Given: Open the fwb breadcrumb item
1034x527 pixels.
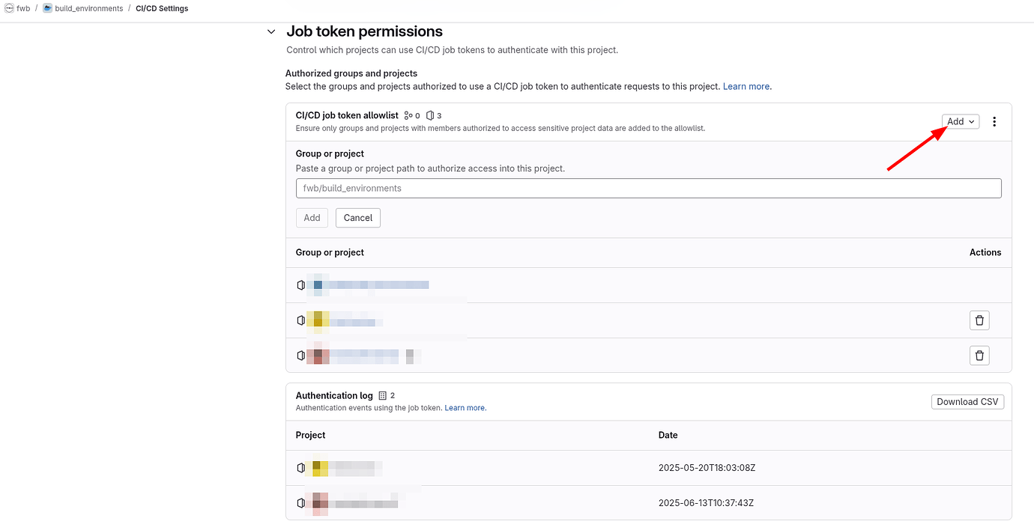Looking at the screenshot, I should coord(23,8).
